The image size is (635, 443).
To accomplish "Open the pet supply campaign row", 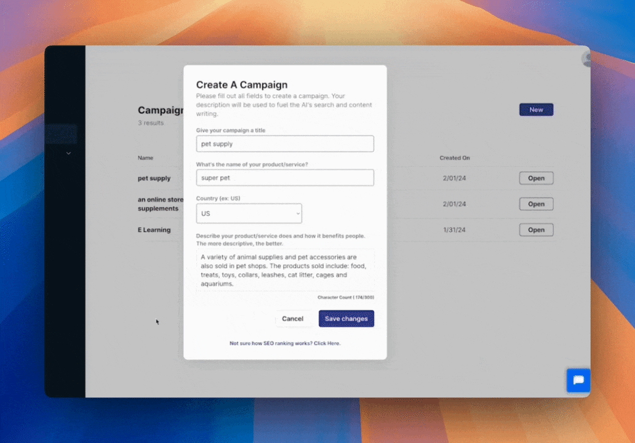I will click(535, 178).
